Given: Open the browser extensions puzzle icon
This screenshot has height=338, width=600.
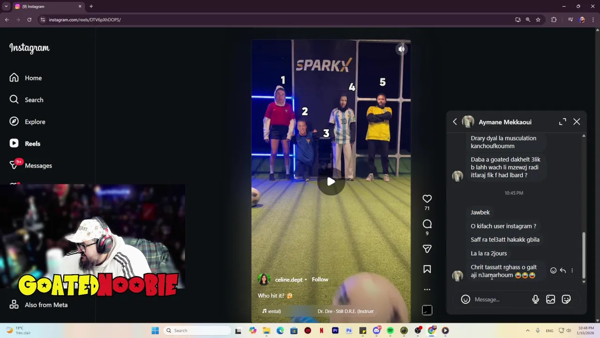Looking at the screenshot, I should pyautogui.click(x=554, y=20).
